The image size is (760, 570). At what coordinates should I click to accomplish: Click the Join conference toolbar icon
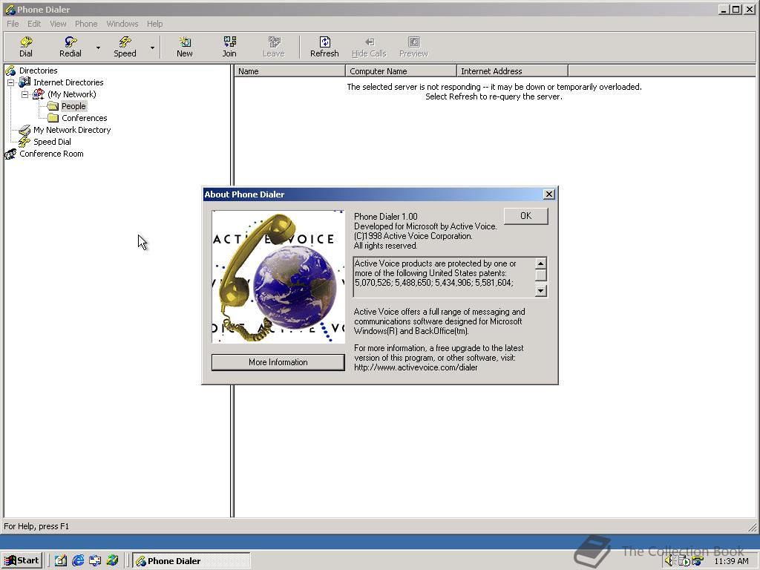coord(229,46)
